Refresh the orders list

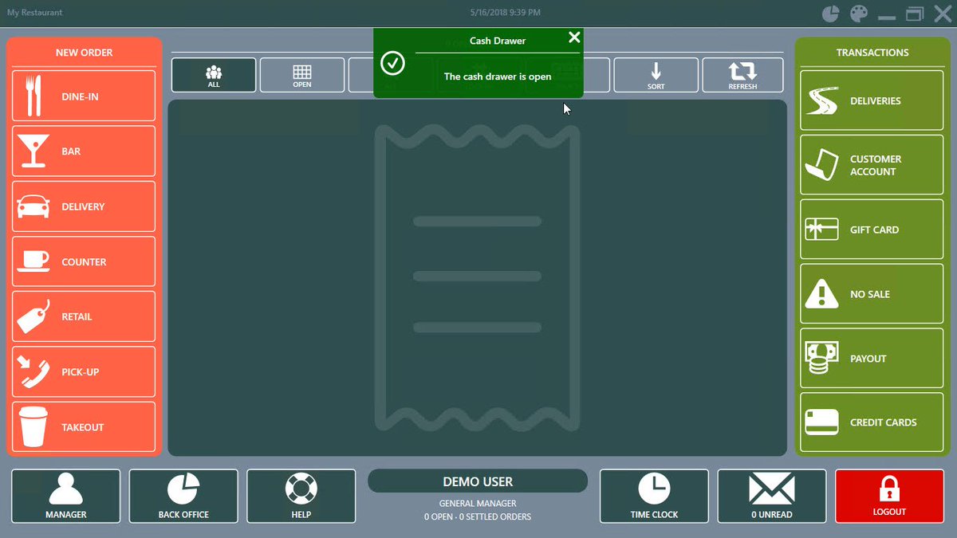coord(742,76)
